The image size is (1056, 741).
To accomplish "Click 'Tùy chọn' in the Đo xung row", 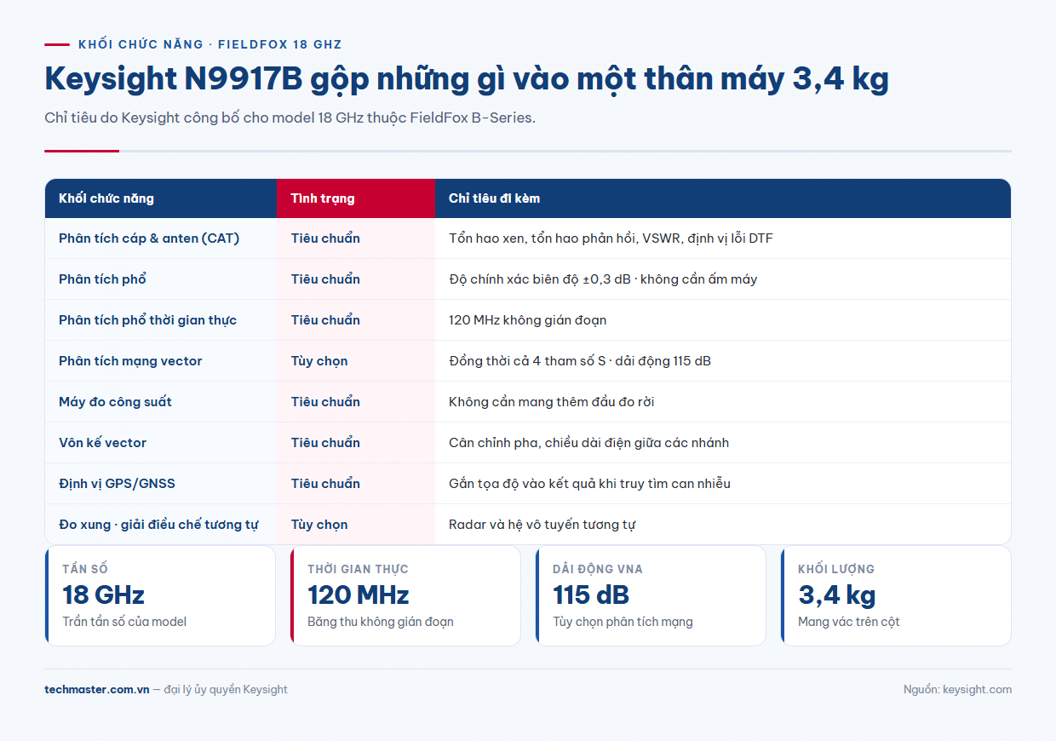I will point(319,525).
